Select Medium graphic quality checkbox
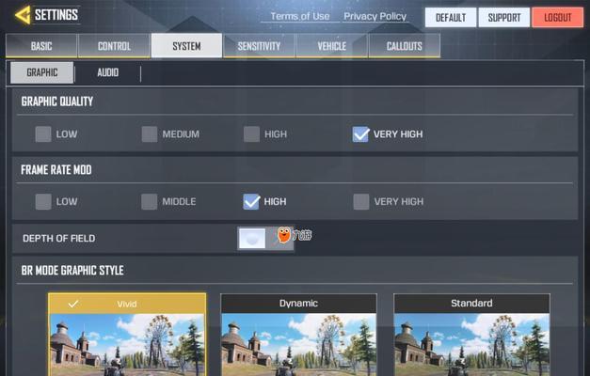The image size is (590, 376). click(150, 134)
